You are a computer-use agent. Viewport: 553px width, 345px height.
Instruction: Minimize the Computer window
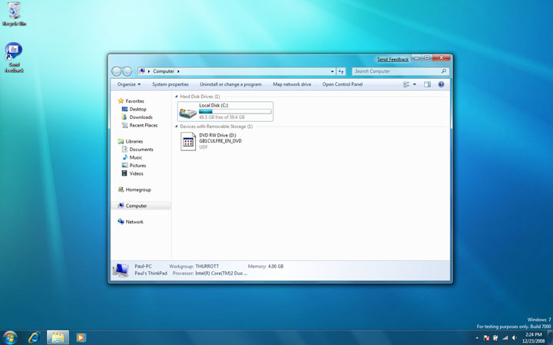pos(416,58)
